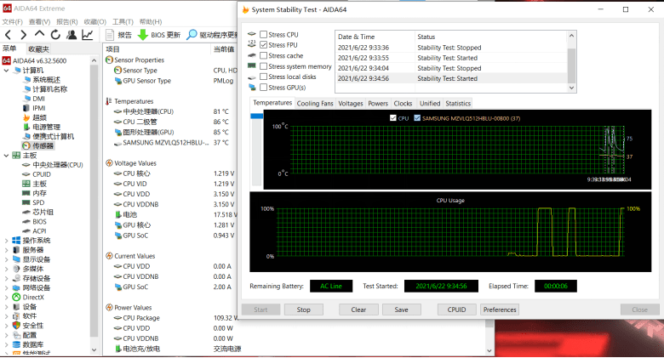This screenshot has height=358, width=664.
Task: Select 计算机名称 in the tree
Action: point(49,89)
